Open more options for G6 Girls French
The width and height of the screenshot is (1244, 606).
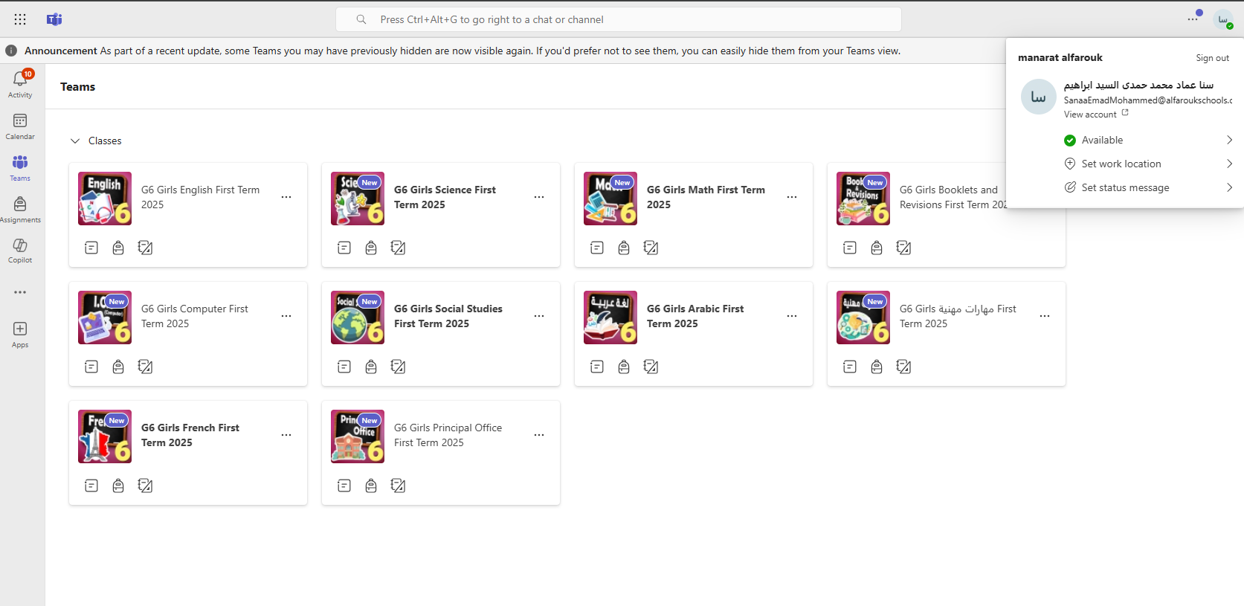(286, 435)
